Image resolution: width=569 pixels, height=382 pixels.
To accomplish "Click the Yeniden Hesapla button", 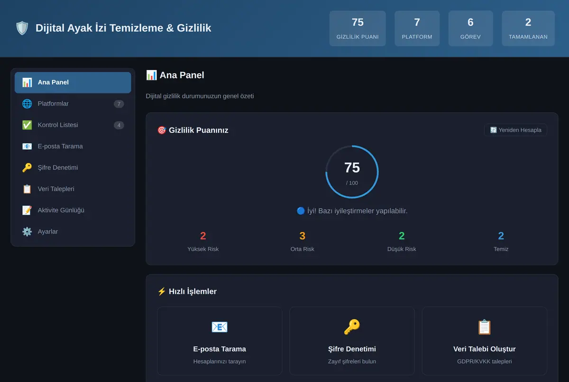I will coord(515,130).
